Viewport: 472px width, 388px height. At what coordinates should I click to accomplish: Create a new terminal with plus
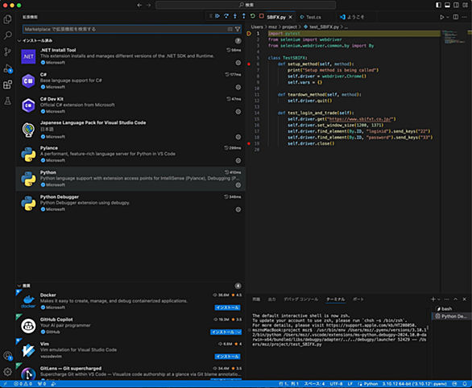433,299
